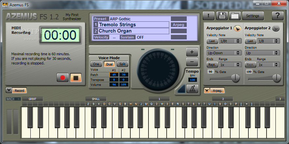Click the Arpeg. panel tab button

point(217,90)
